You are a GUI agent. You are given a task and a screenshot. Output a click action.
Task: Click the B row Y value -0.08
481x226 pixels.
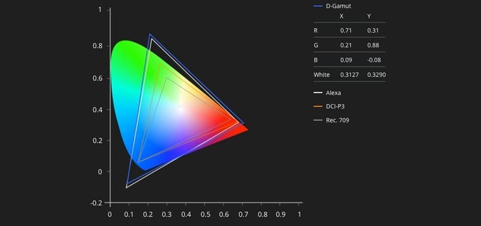374,60
